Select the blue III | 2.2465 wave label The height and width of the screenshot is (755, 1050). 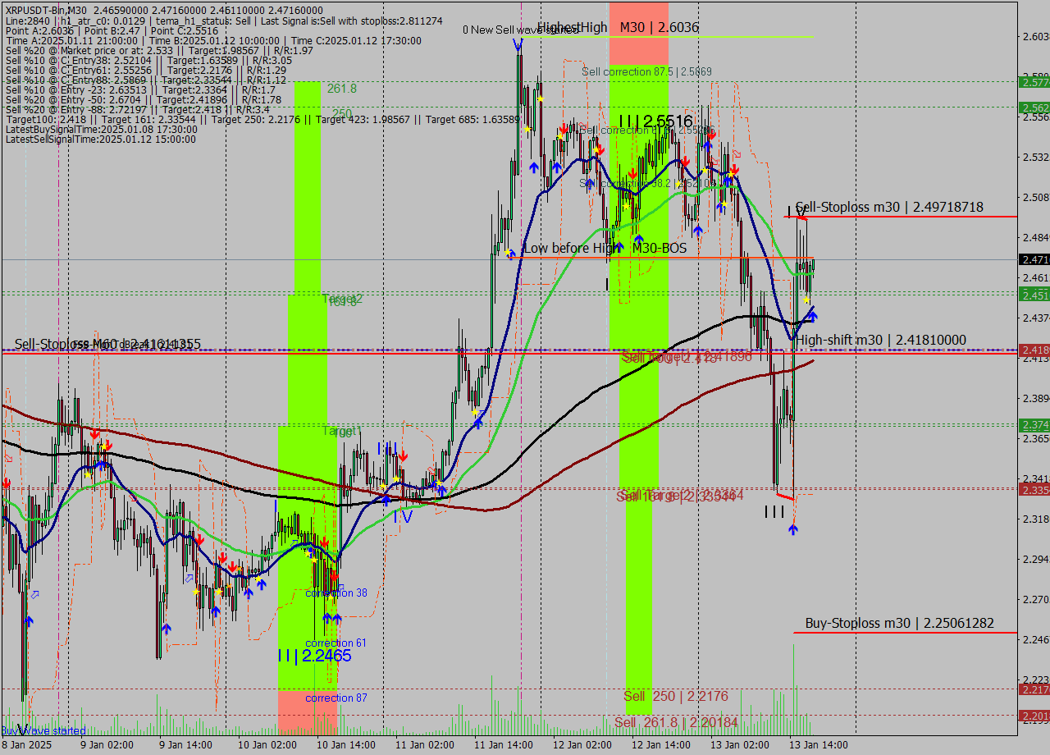pyautogui.click(x=314, y=656)
